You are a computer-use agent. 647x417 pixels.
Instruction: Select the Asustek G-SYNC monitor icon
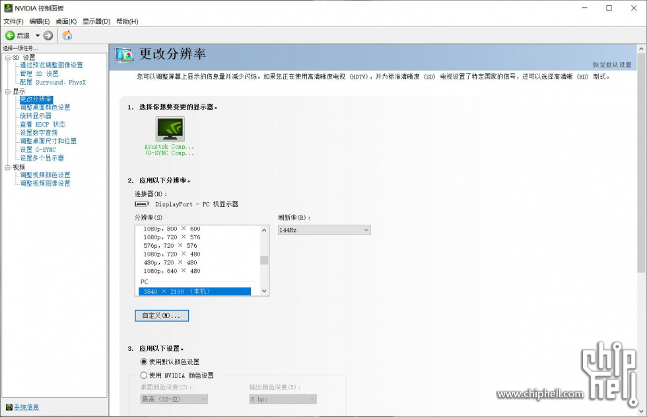click(x=170, y=130)
